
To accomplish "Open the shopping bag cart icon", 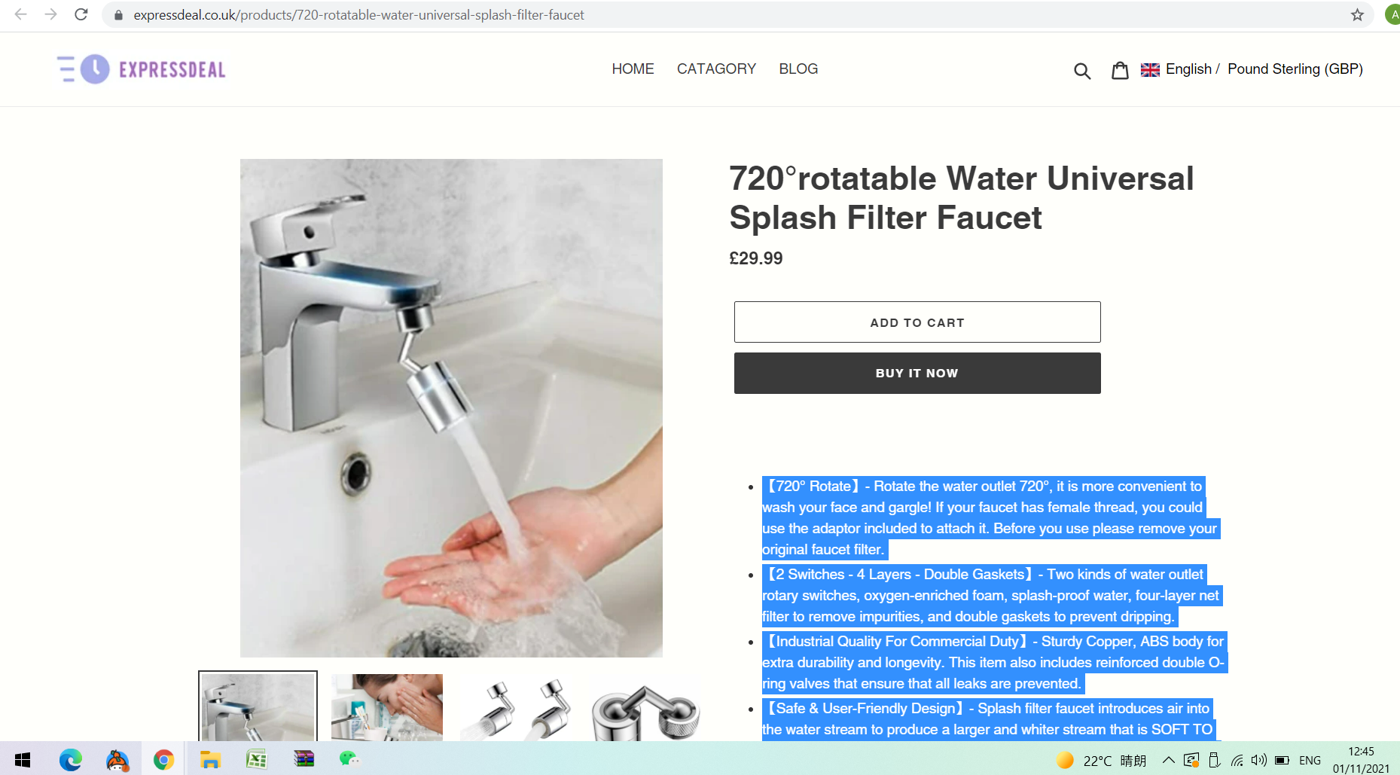I will click(x=1120, y=70).
